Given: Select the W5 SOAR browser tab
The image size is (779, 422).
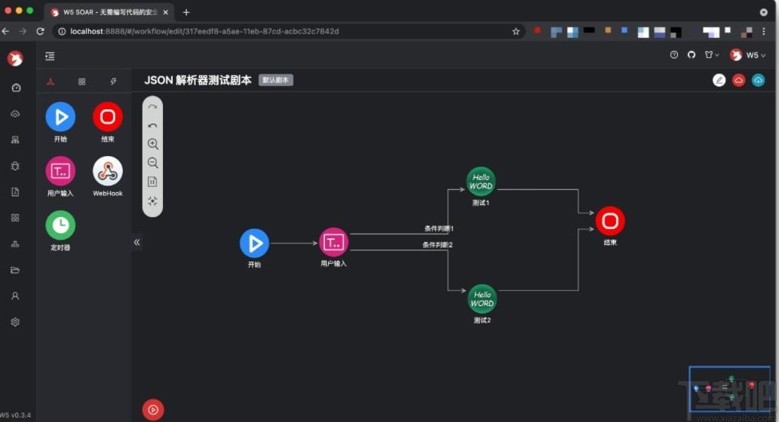Looking at the screenshot, I should click(x=109, y=12).
